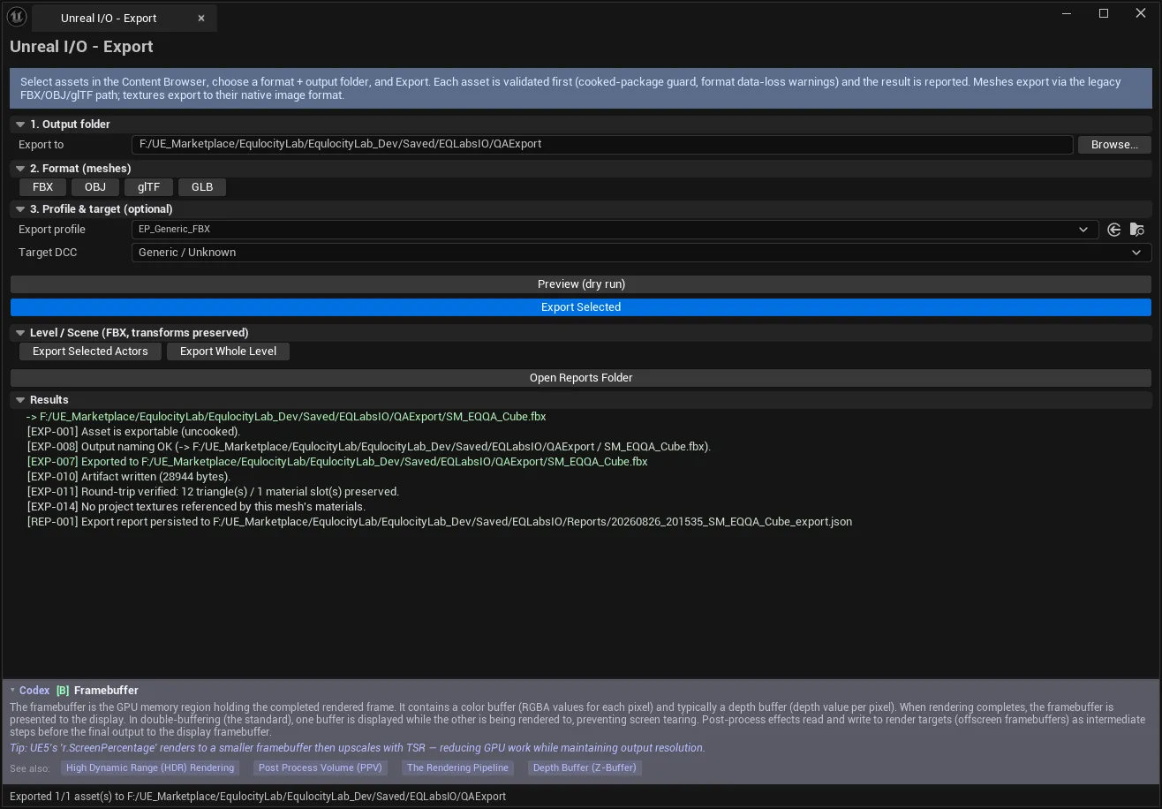Open the Target DCC dropdown
1162x809 pixels.
(641, 253)
